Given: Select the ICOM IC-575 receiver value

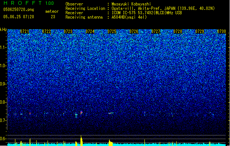Looking at the screenshot, I should click(x=147, y=13).
